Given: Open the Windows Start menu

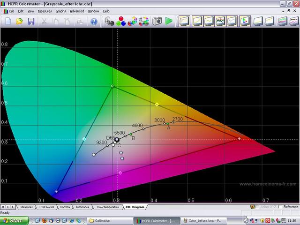Looking at the screenshot, I should (x=14, y=221).
